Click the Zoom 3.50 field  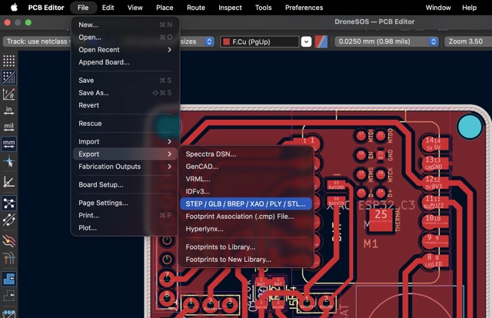467,41
